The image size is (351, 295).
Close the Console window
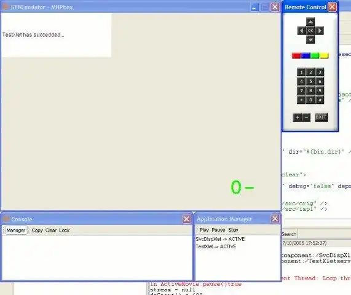point(186,219)
